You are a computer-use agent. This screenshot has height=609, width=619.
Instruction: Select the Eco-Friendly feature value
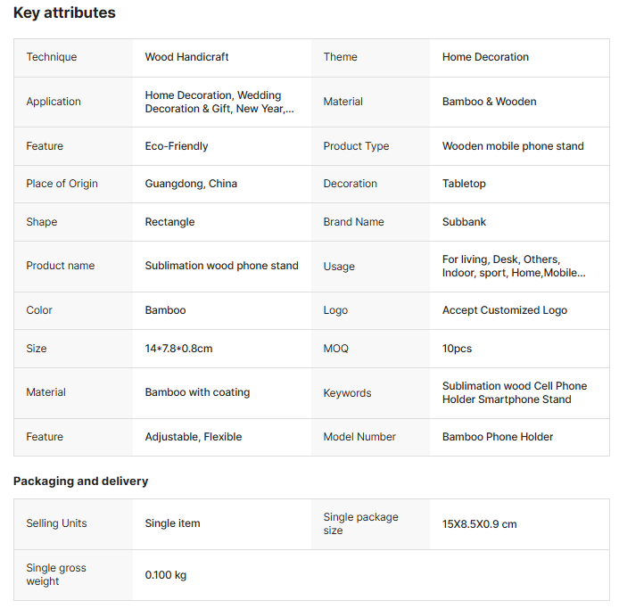point(177,146)
